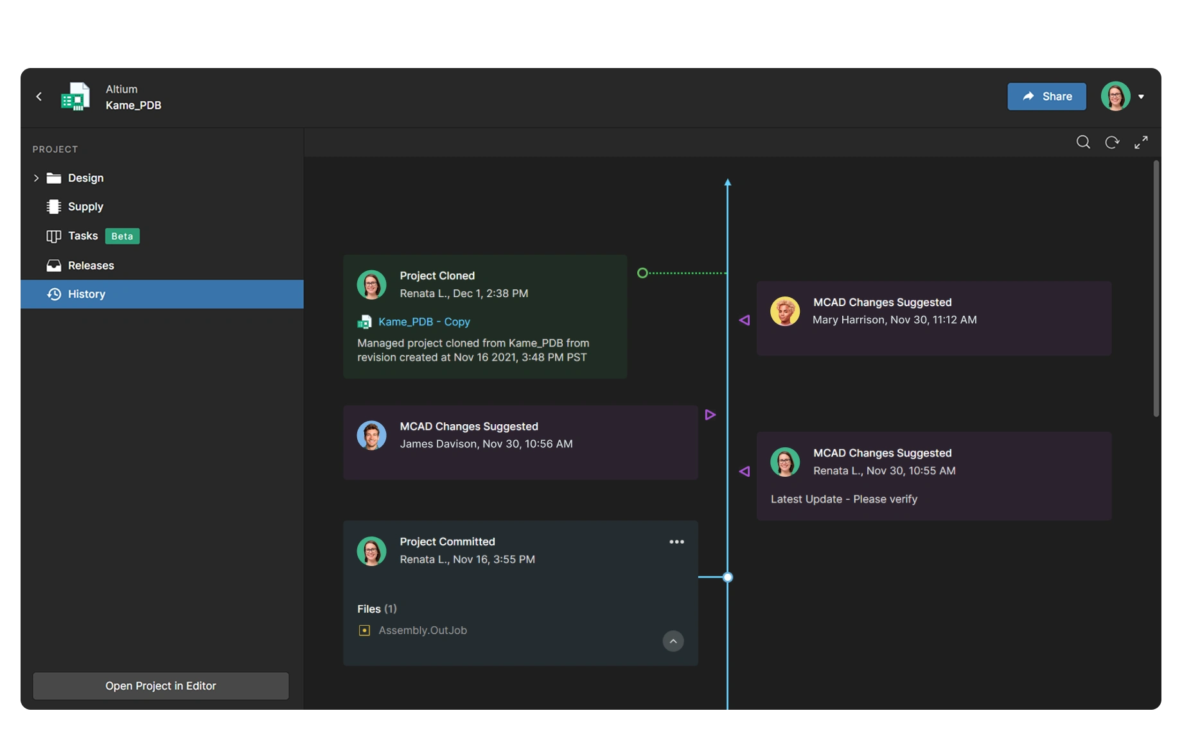The height and width of the screenshot is (729, 1182).
Task: Click the vertical scrollbar in history view
Action: (1156, 289)
